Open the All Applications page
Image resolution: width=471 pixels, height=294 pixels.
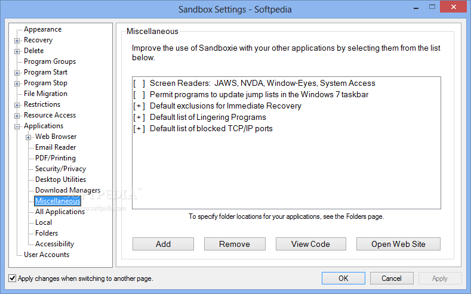point(60,212)
